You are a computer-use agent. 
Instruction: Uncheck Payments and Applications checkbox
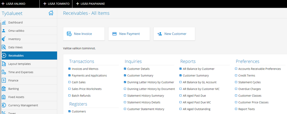pos(69,75)
